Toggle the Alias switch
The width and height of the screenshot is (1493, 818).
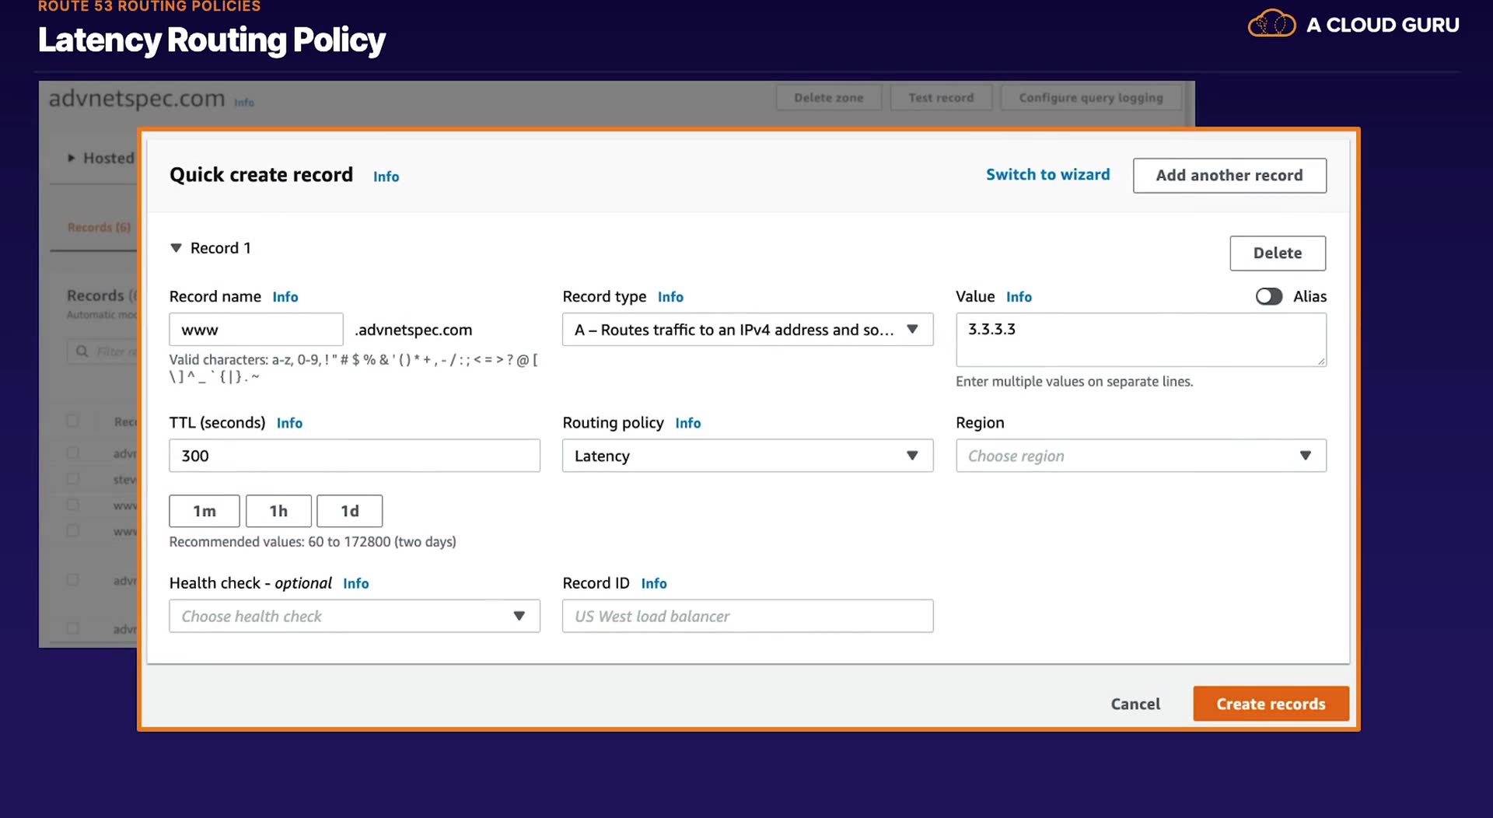coord(1268,296)
